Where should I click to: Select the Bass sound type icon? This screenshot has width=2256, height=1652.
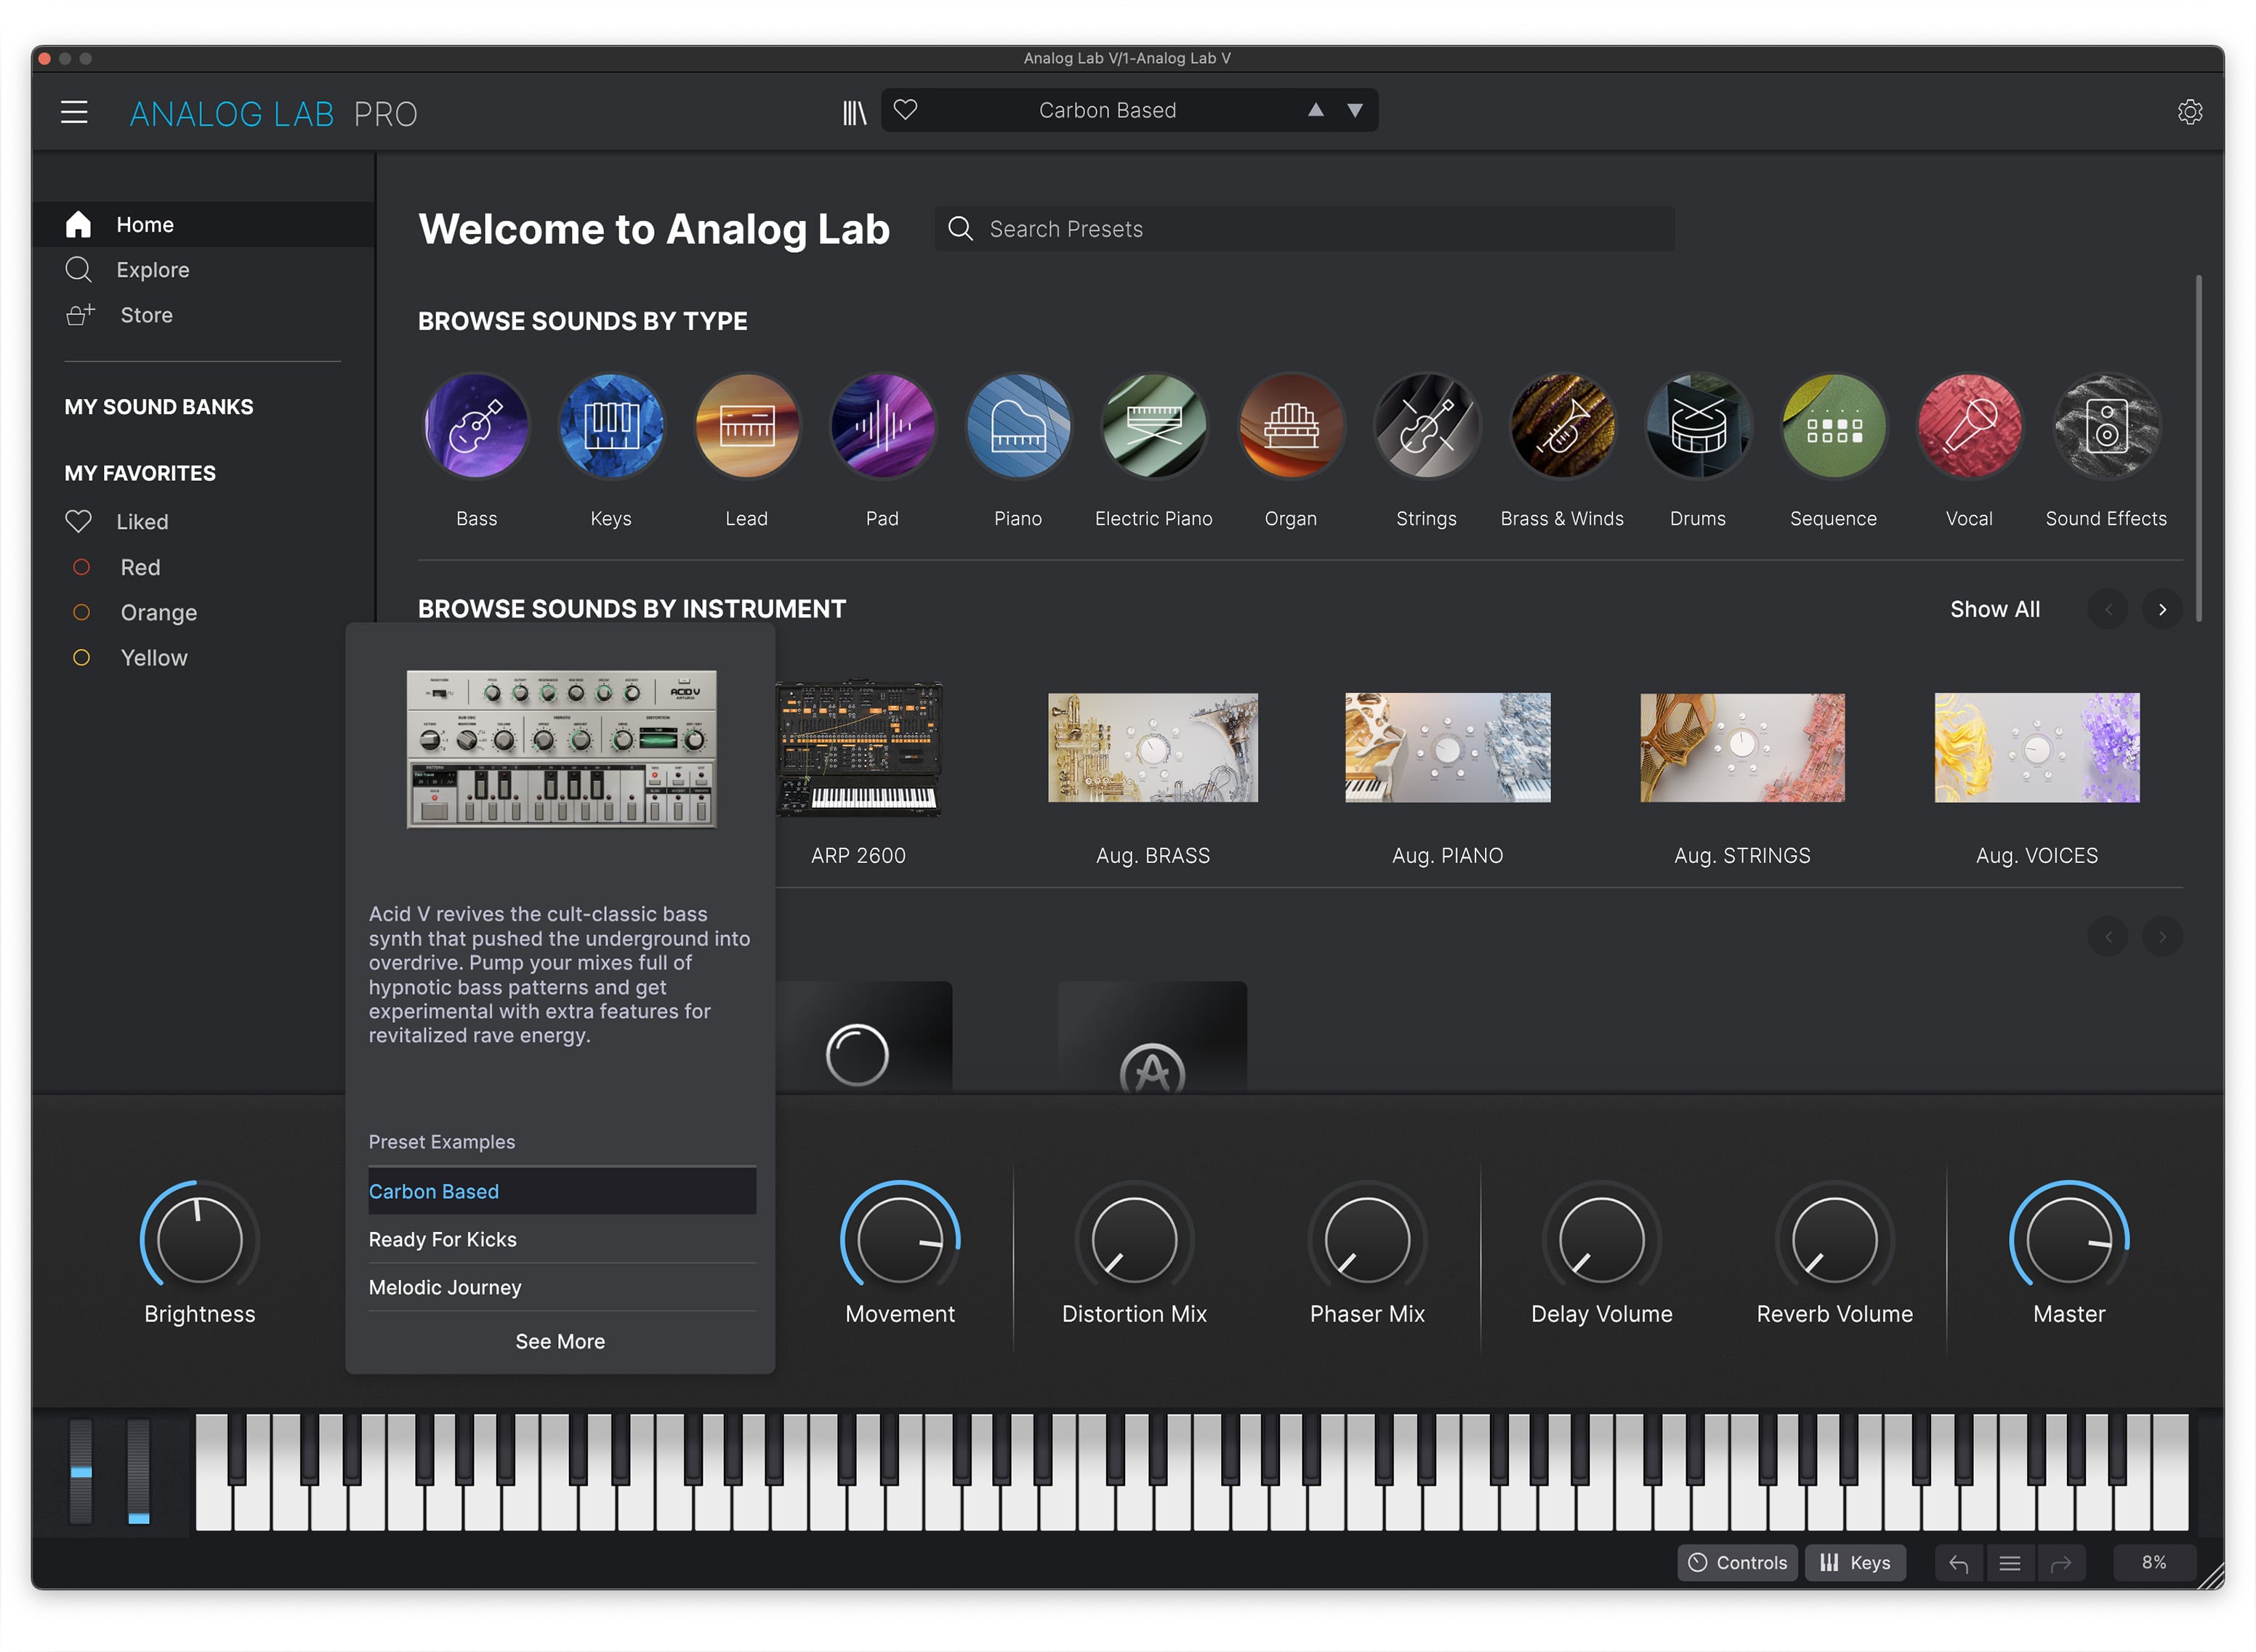(478, 424)
